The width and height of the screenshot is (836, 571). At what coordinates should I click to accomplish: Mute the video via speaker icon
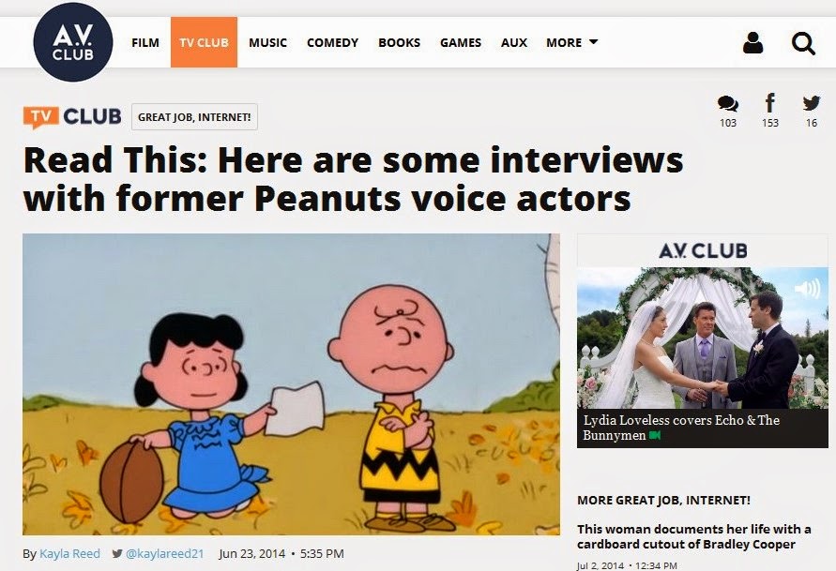(x=808, y=289)
